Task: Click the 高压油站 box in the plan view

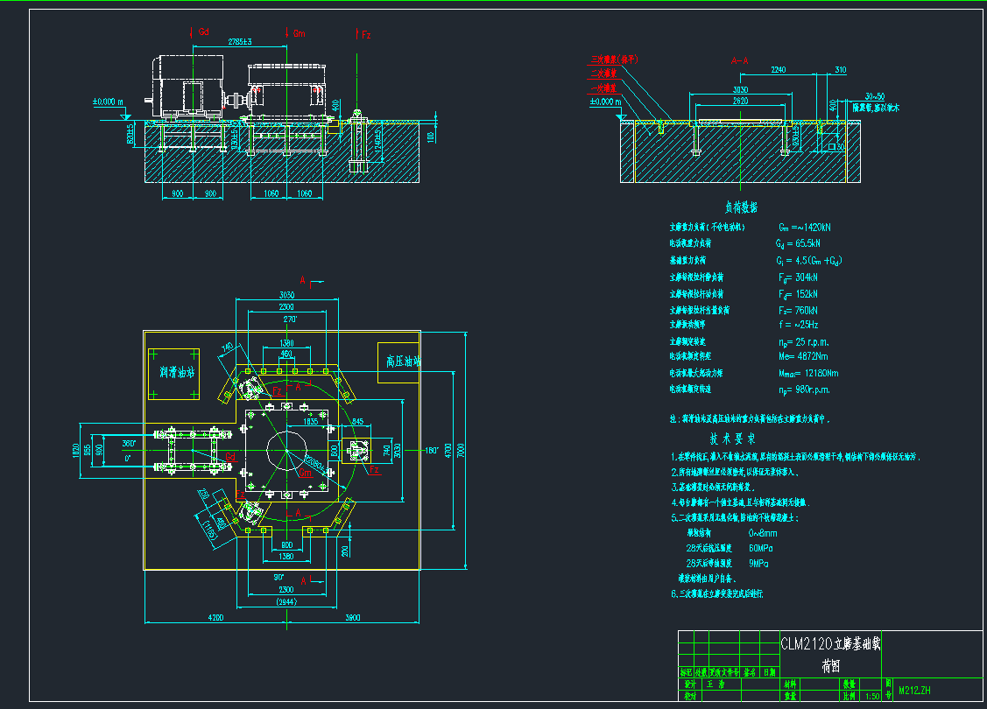Action: point(404,360)
